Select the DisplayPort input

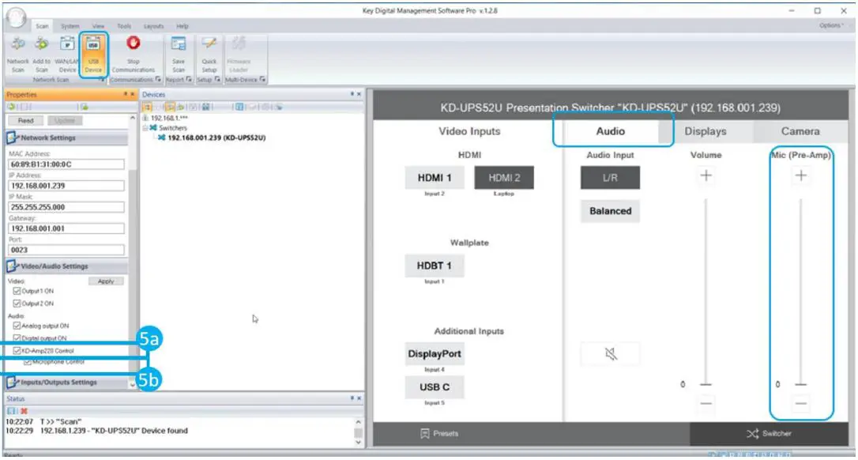435,354
